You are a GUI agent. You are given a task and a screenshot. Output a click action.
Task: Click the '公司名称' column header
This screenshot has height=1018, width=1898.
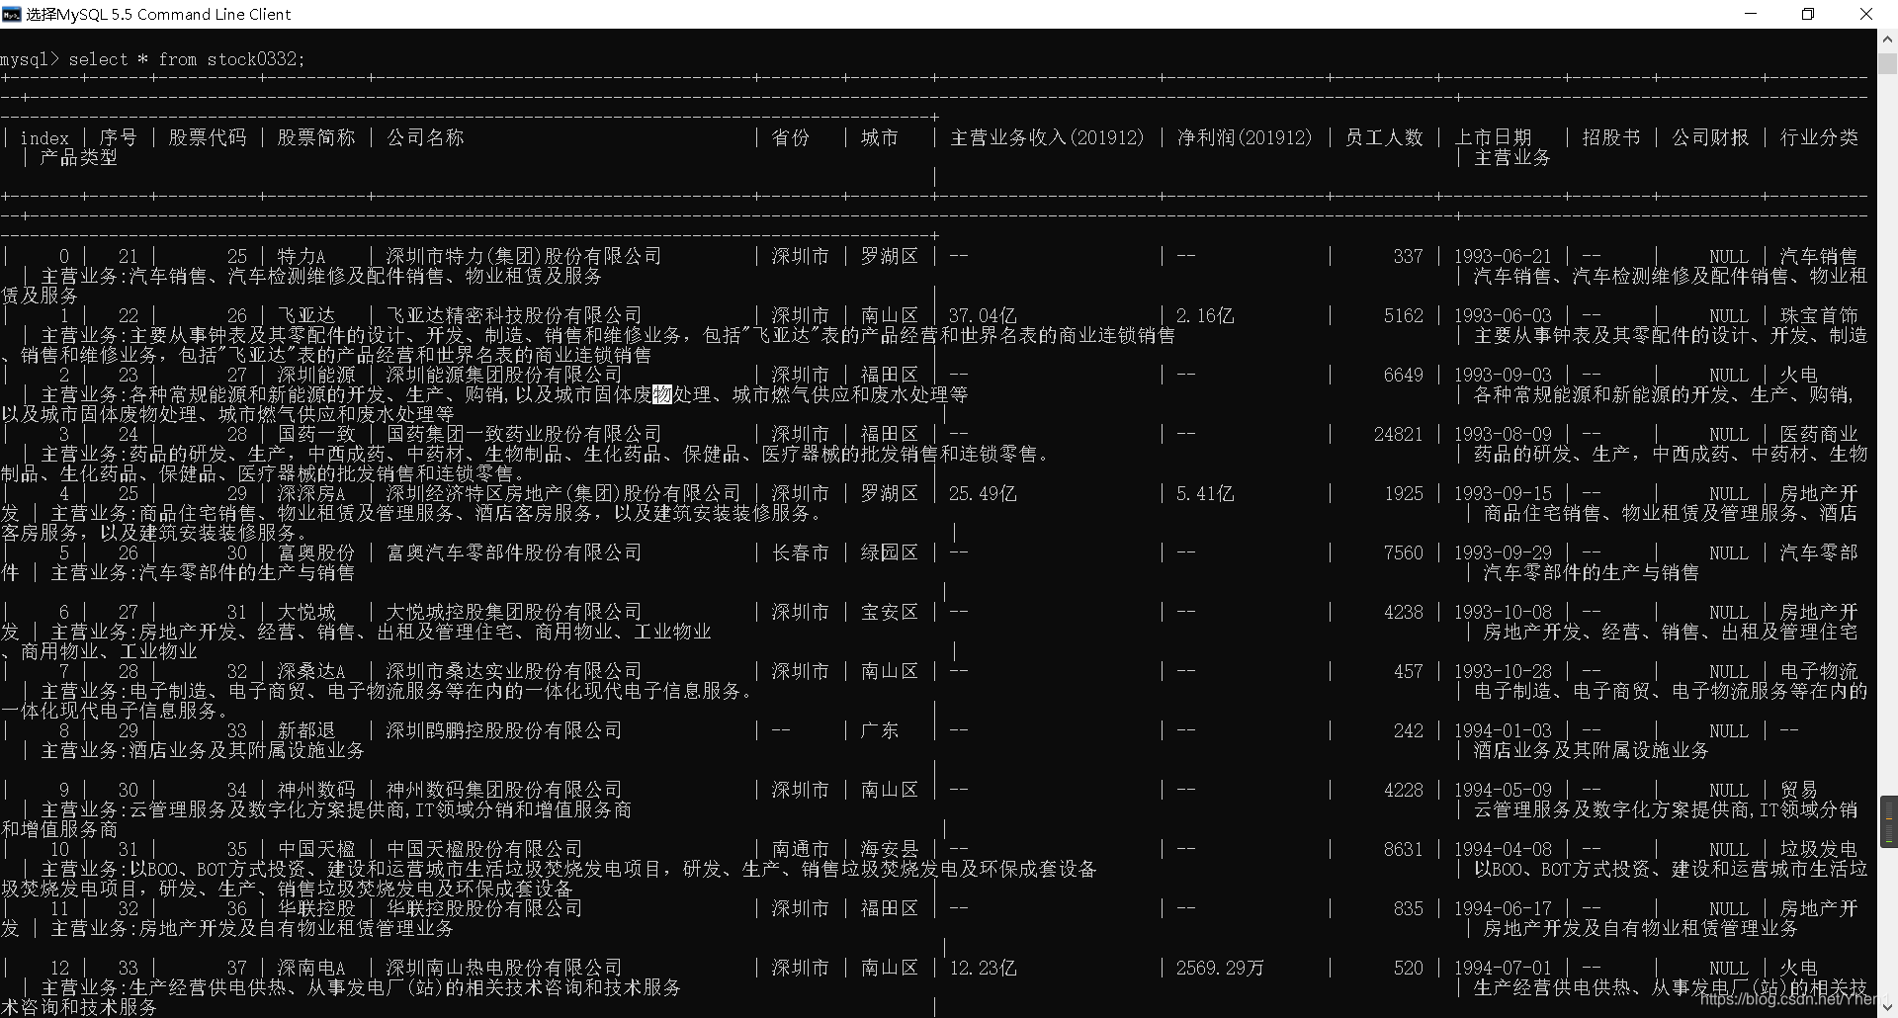(425, 137)
